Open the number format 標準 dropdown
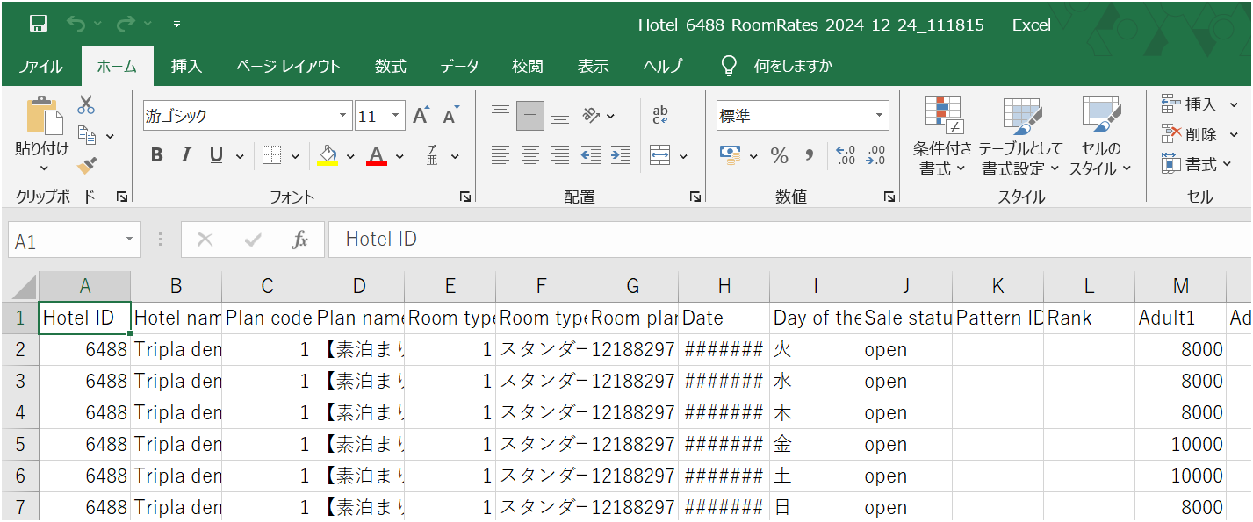Viewport: 1253px width, 522px height. [879, 116]
